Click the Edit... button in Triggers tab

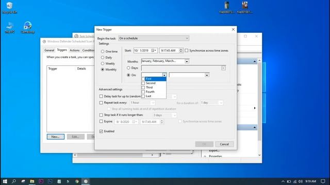coord(76,137)
